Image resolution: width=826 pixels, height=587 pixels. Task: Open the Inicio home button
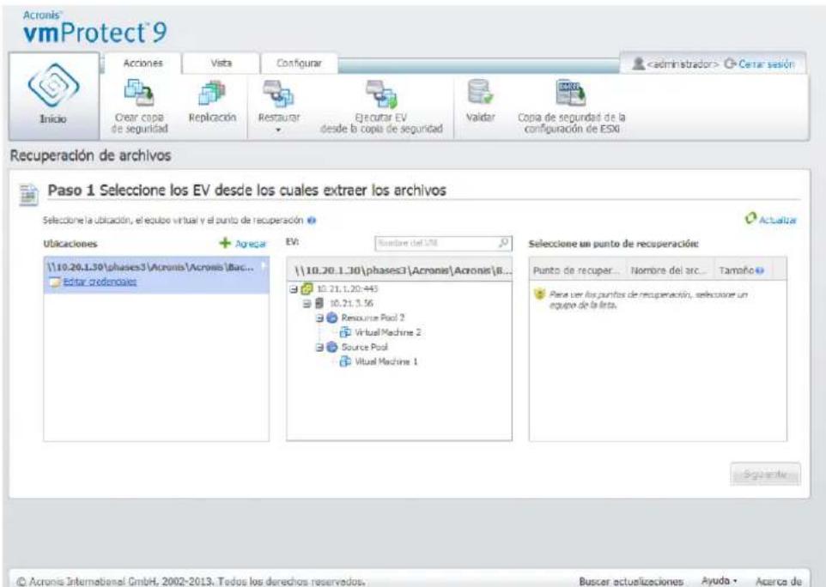[x=53, y=96]
